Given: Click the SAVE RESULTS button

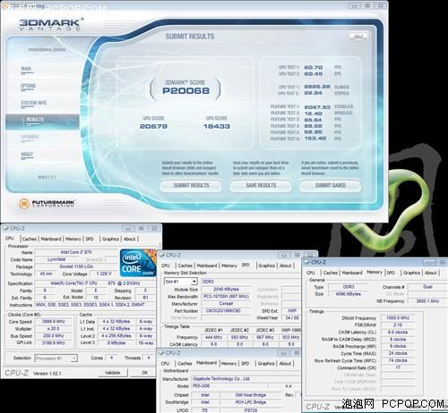Looking at the screenshot, I should point(261,185).
